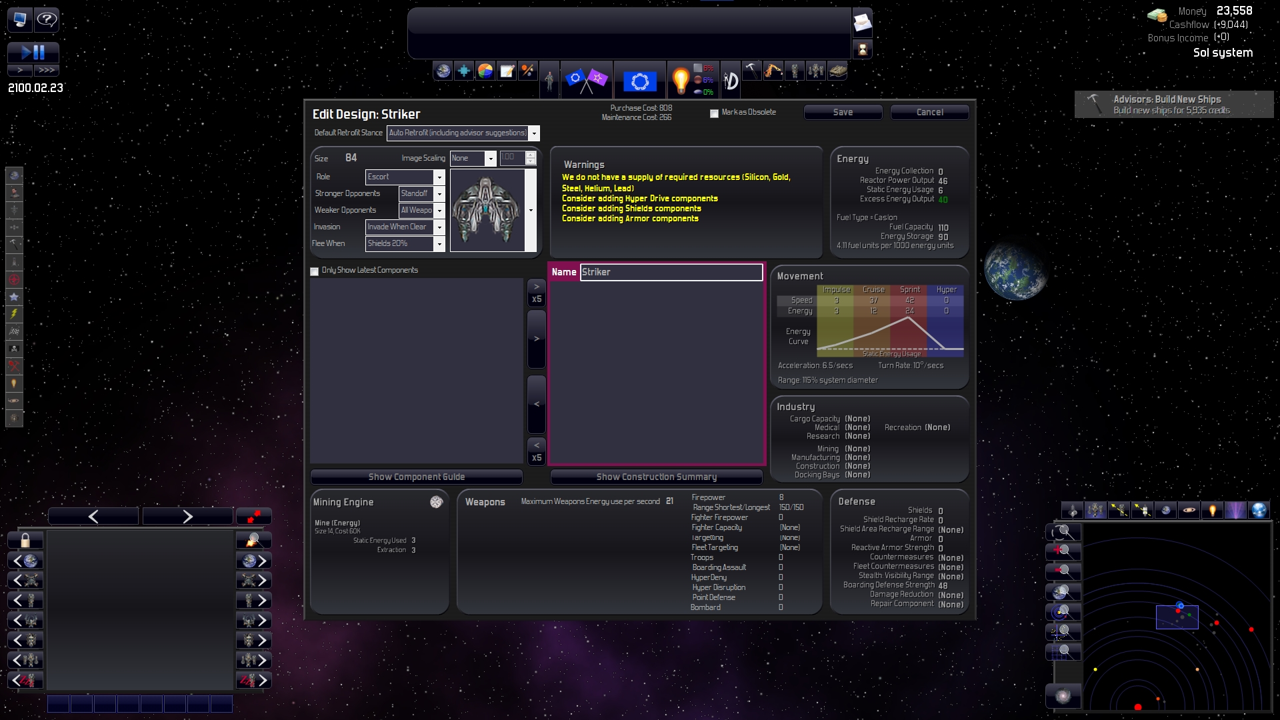Image resolution: width=1280 pixels, height=720 pixels.
Task: Click the blue empire flag icon
Action: (x=640, y=81)
